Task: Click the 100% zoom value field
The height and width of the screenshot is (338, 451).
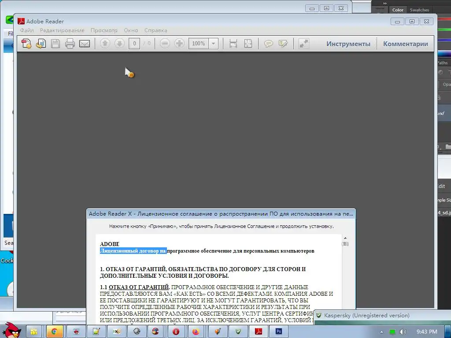Action: pos(199,44)
